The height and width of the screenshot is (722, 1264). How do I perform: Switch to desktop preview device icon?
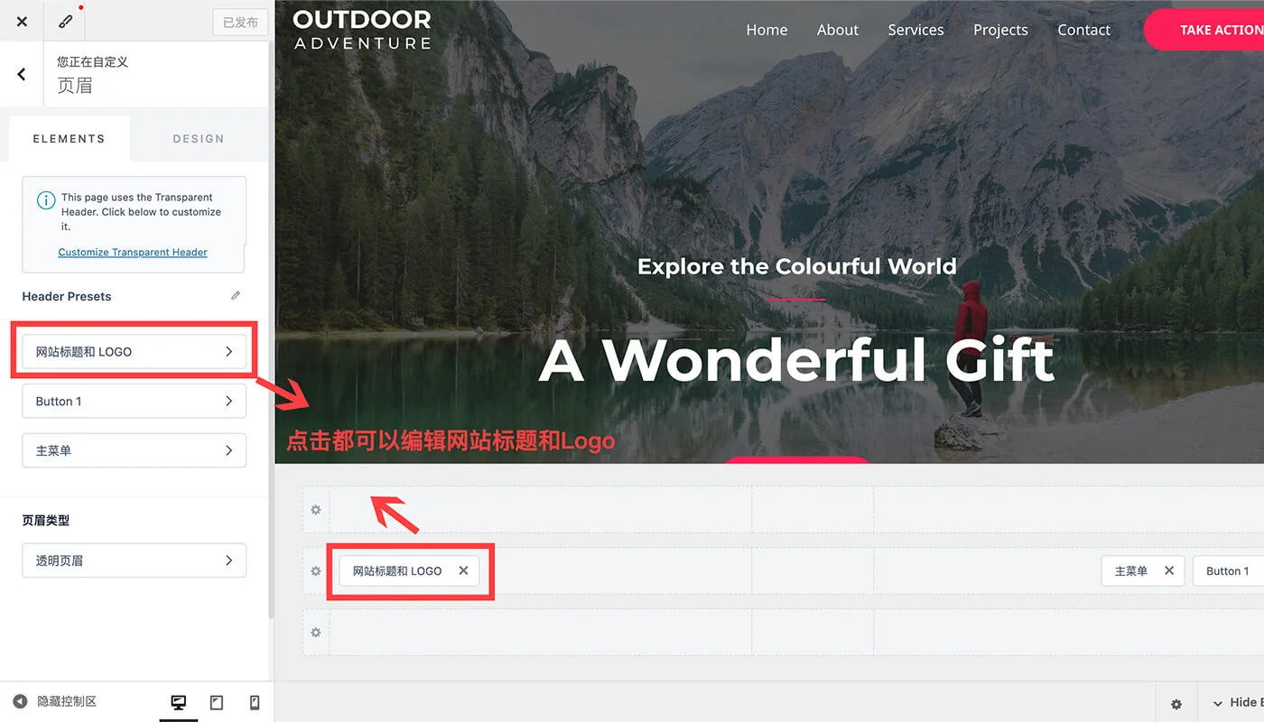pyautogui.click(x=179, y=702)
